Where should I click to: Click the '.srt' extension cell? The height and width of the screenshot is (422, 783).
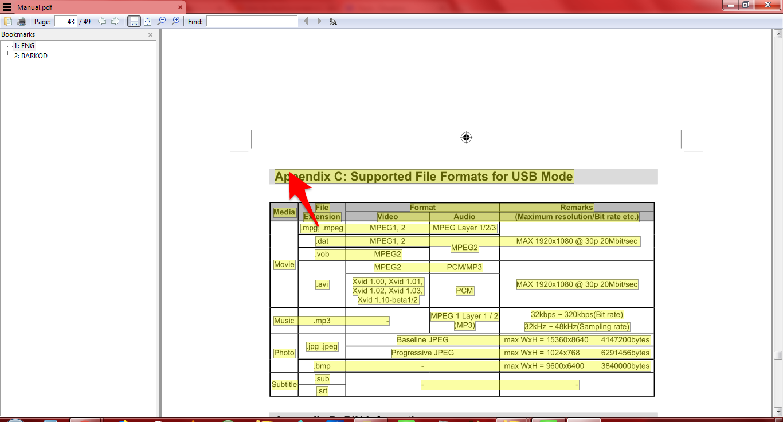(322, 391)
